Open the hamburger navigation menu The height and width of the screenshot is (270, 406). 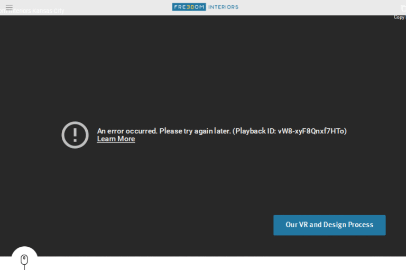pyautogui.click(x=9, y=7)
